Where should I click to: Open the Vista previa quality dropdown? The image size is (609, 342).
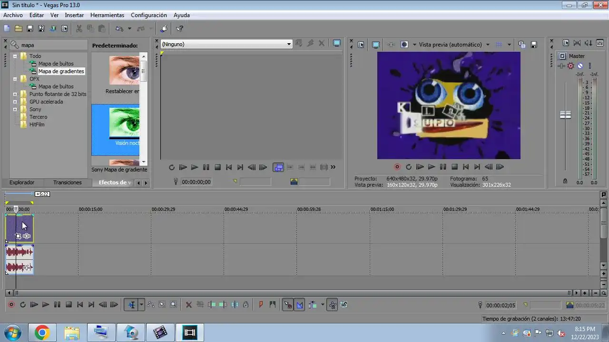(488, 45)
